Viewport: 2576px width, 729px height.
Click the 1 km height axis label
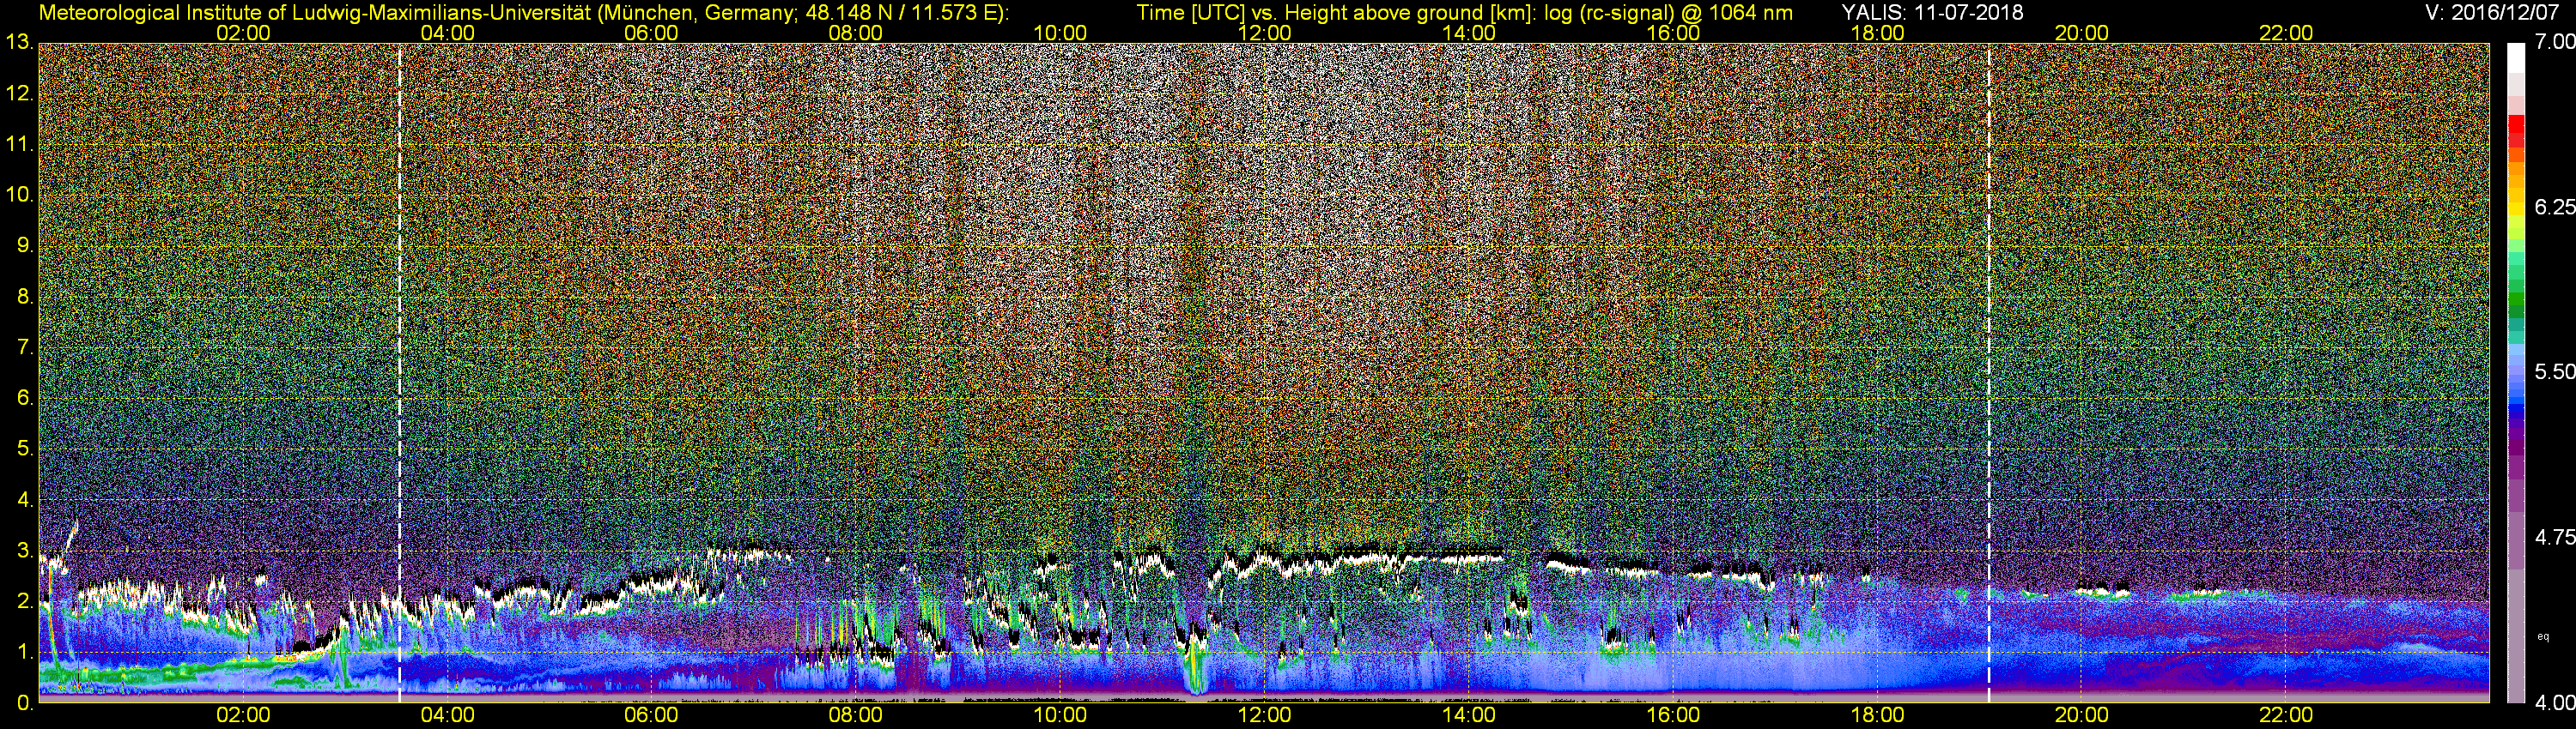click(24, 654)
